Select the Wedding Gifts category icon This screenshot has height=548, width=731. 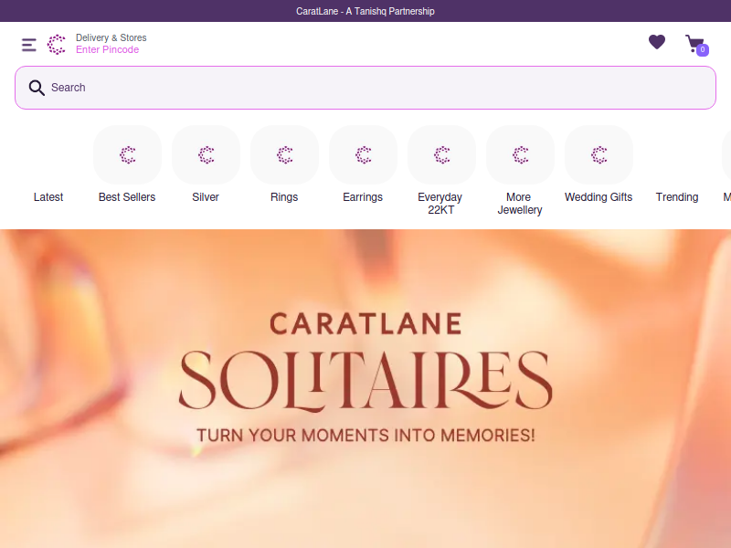(599, 154)
